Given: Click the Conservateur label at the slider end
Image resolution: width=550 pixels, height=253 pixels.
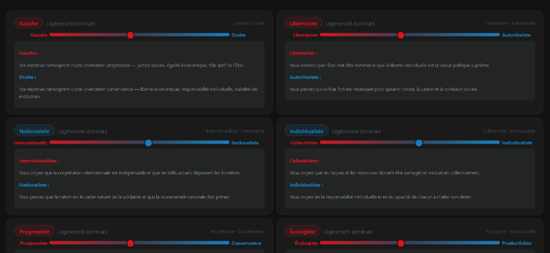Looking at the screenshot, I should click(246, 243).
